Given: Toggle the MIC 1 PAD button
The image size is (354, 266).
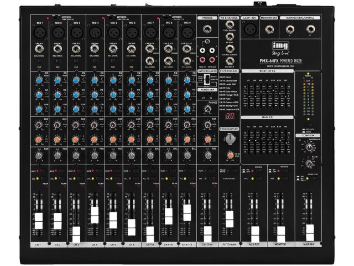Looking at the screenshot, I should 39,61.
